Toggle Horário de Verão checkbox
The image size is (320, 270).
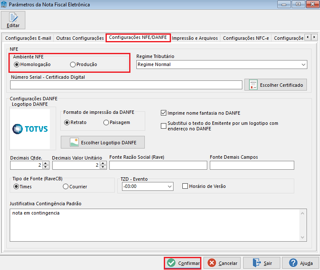coord(185,186)
